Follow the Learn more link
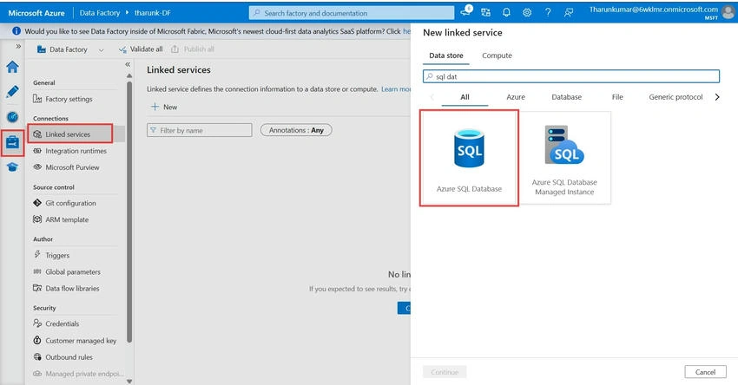738x385 pixels. coord(396,88)
